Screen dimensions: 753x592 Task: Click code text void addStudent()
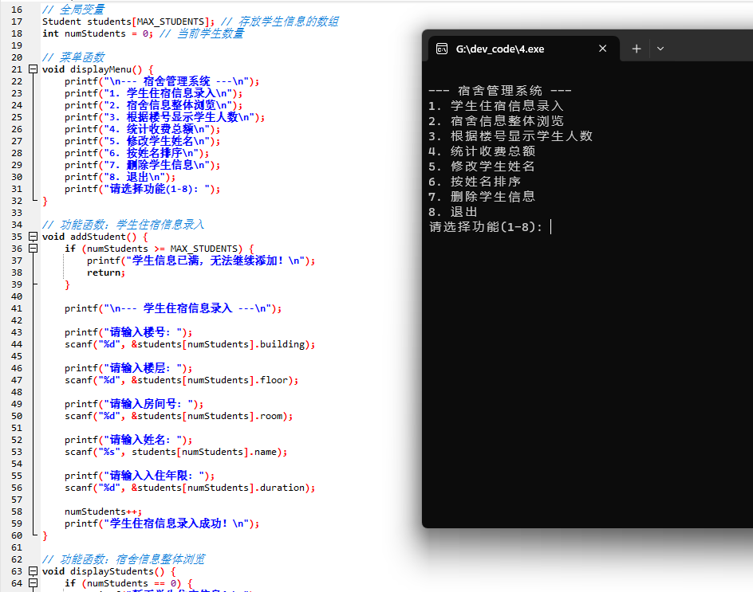[x=89, y=237]
